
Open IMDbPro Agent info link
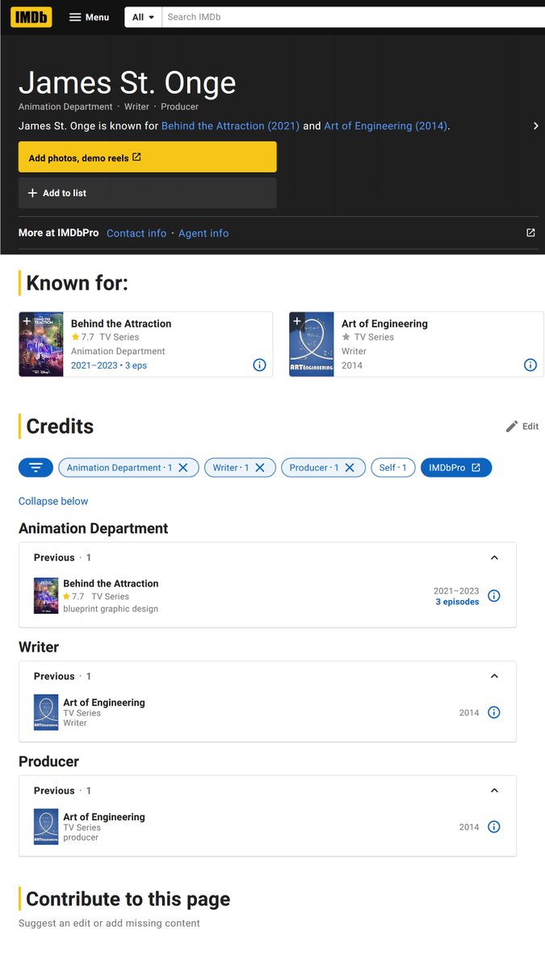(x=203, y=233)
